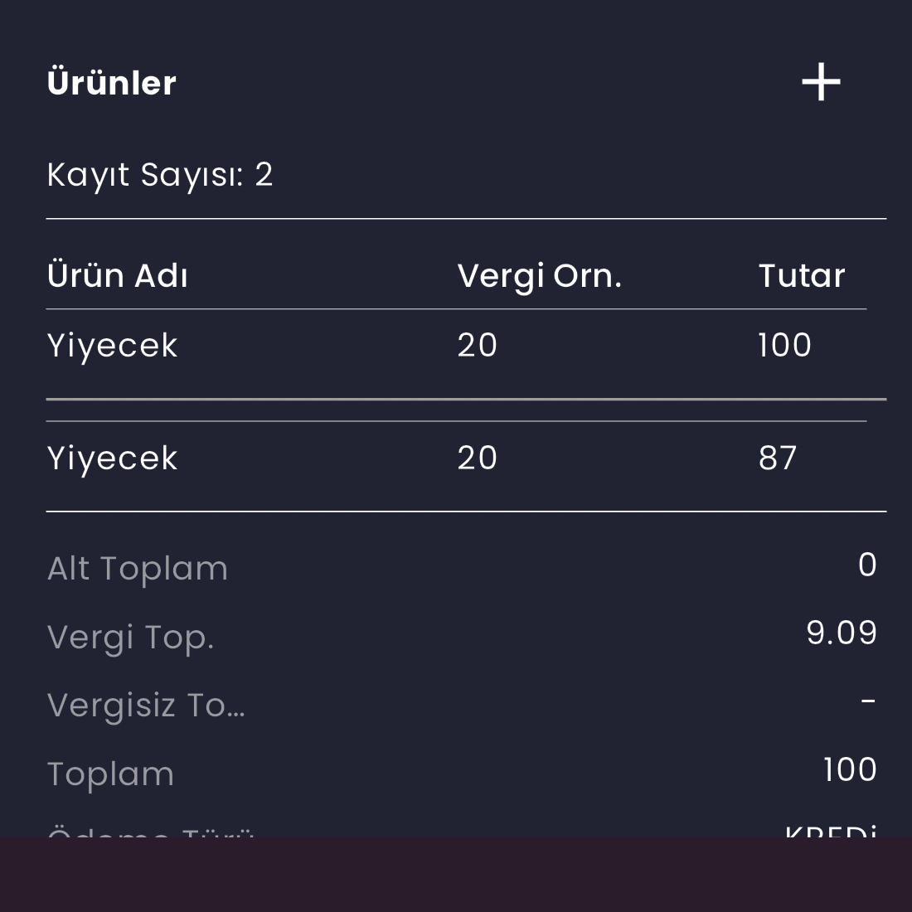Image resolution: width=912 pixels, height=912 pixels.
Task: Click the Ürünler section title
Action: [x=112, y=83]
